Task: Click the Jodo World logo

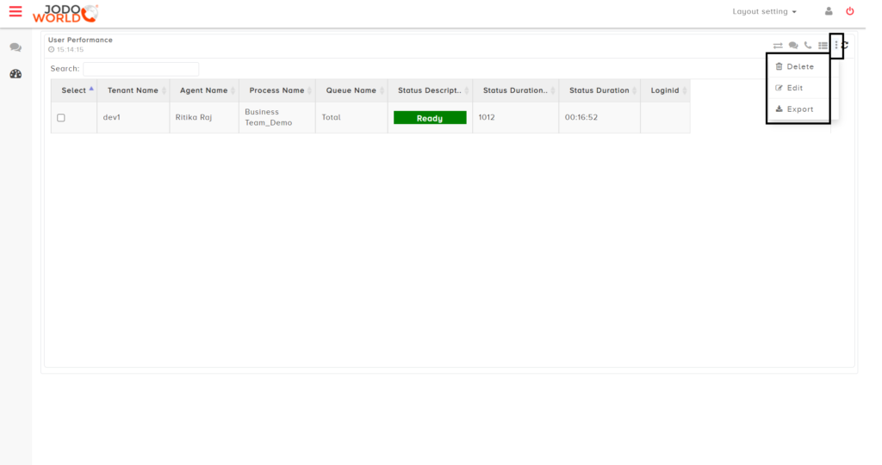Action: click(65, 14)
